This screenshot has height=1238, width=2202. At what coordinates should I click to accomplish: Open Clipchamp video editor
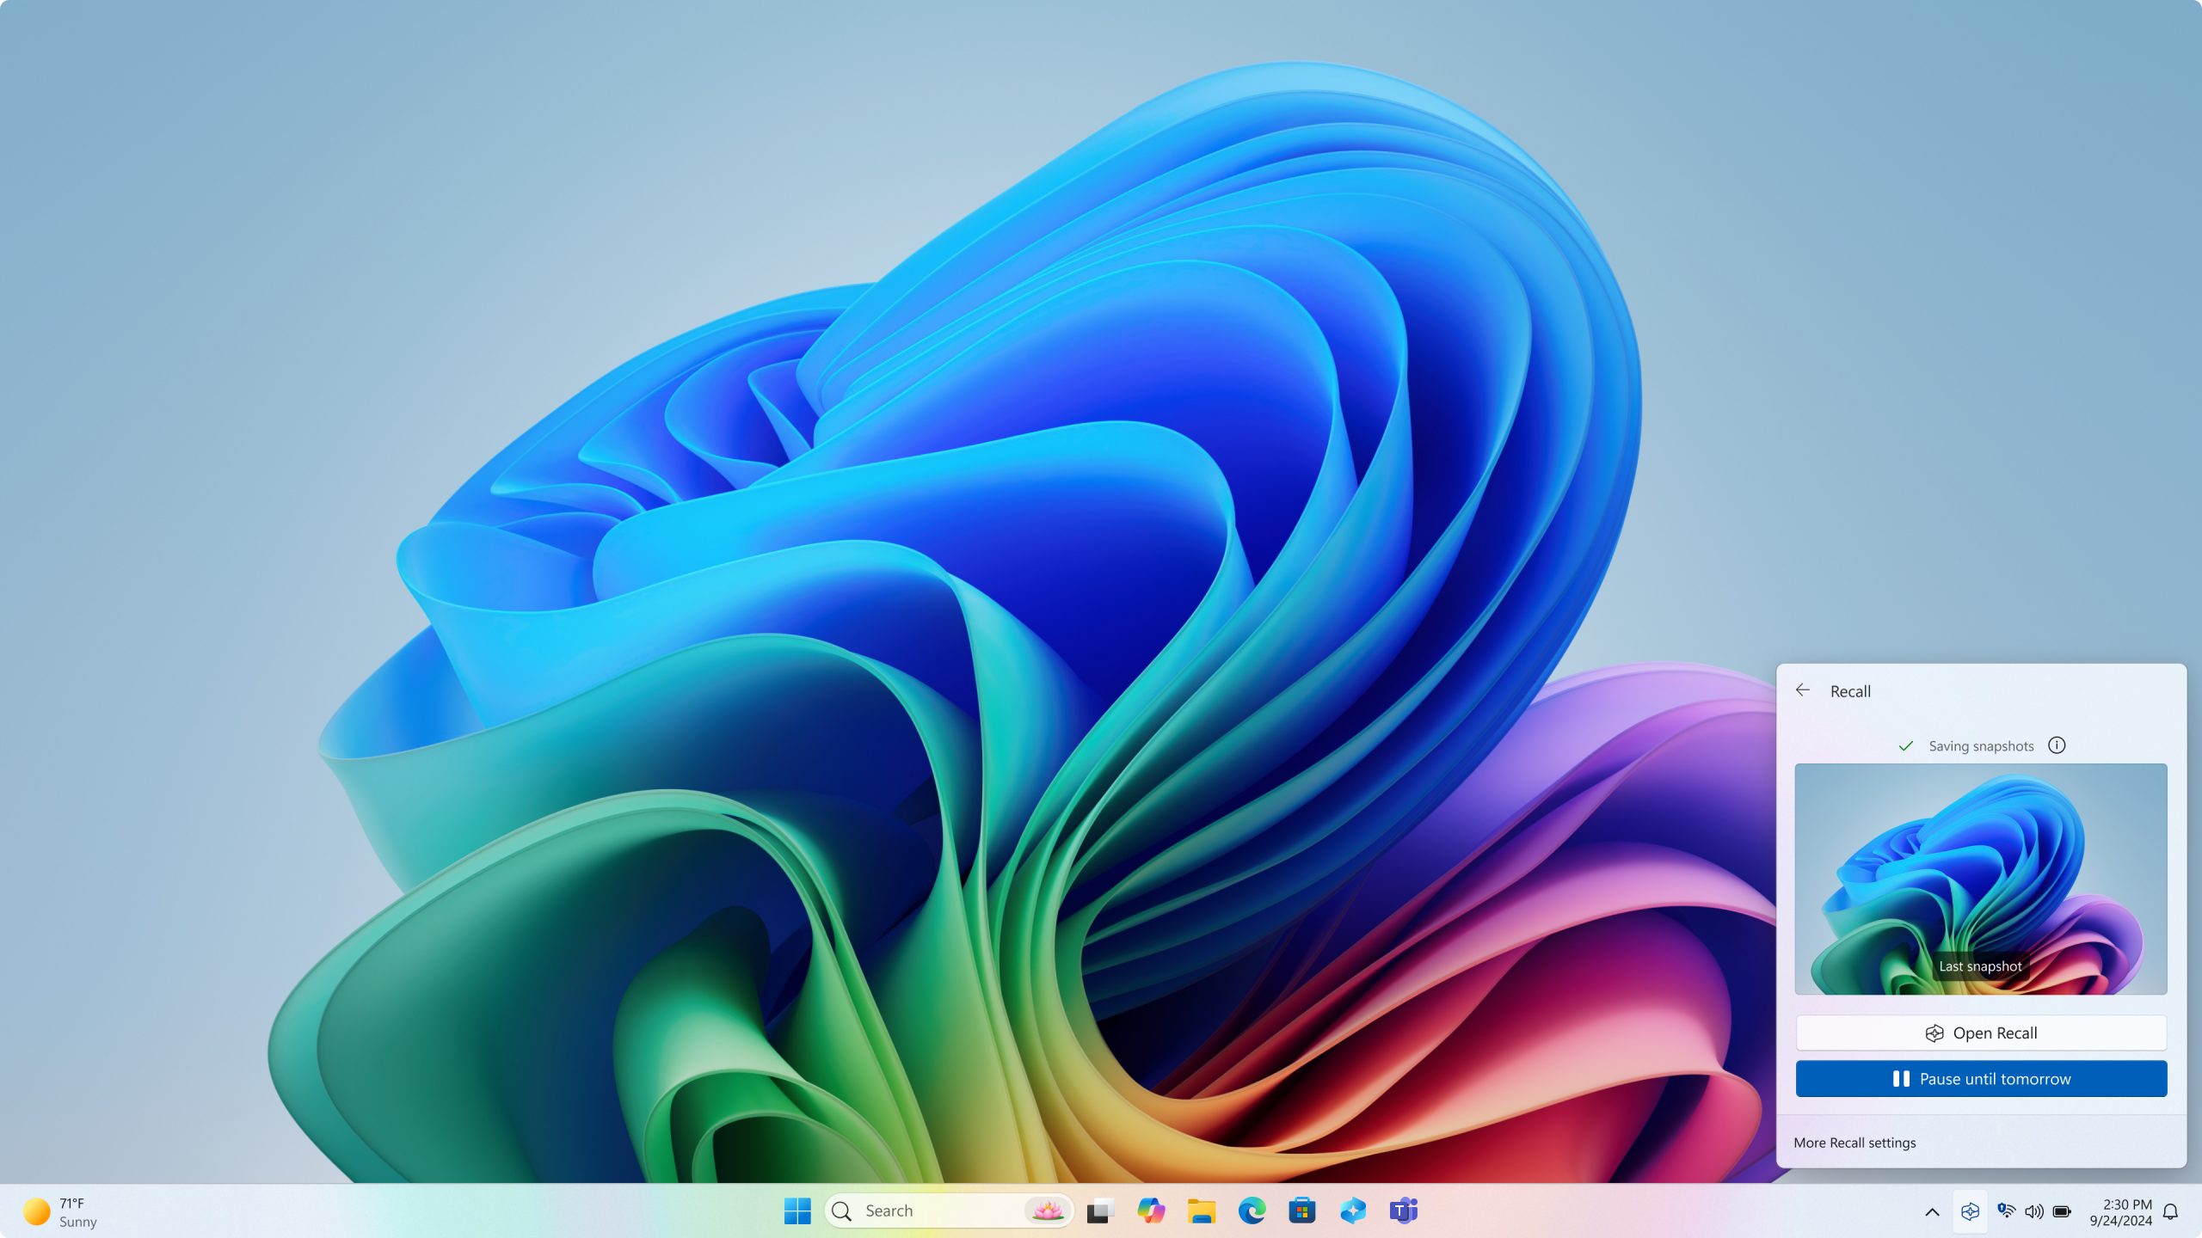pos(1352,1210)
